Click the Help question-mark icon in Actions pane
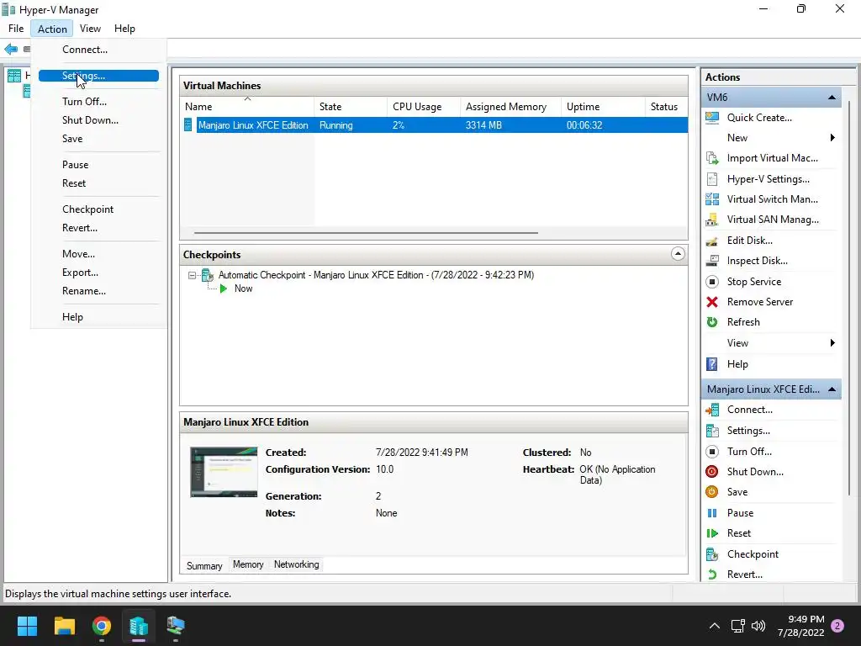861x646 pixels. coord(712,364)
